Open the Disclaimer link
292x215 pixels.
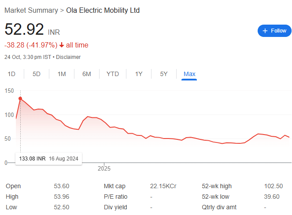click(x=68, y=57)
